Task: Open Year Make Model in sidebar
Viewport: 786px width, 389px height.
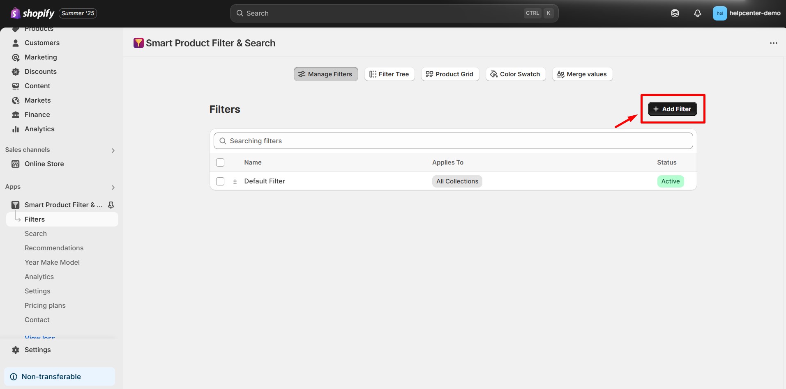Action: pos(52,262)
